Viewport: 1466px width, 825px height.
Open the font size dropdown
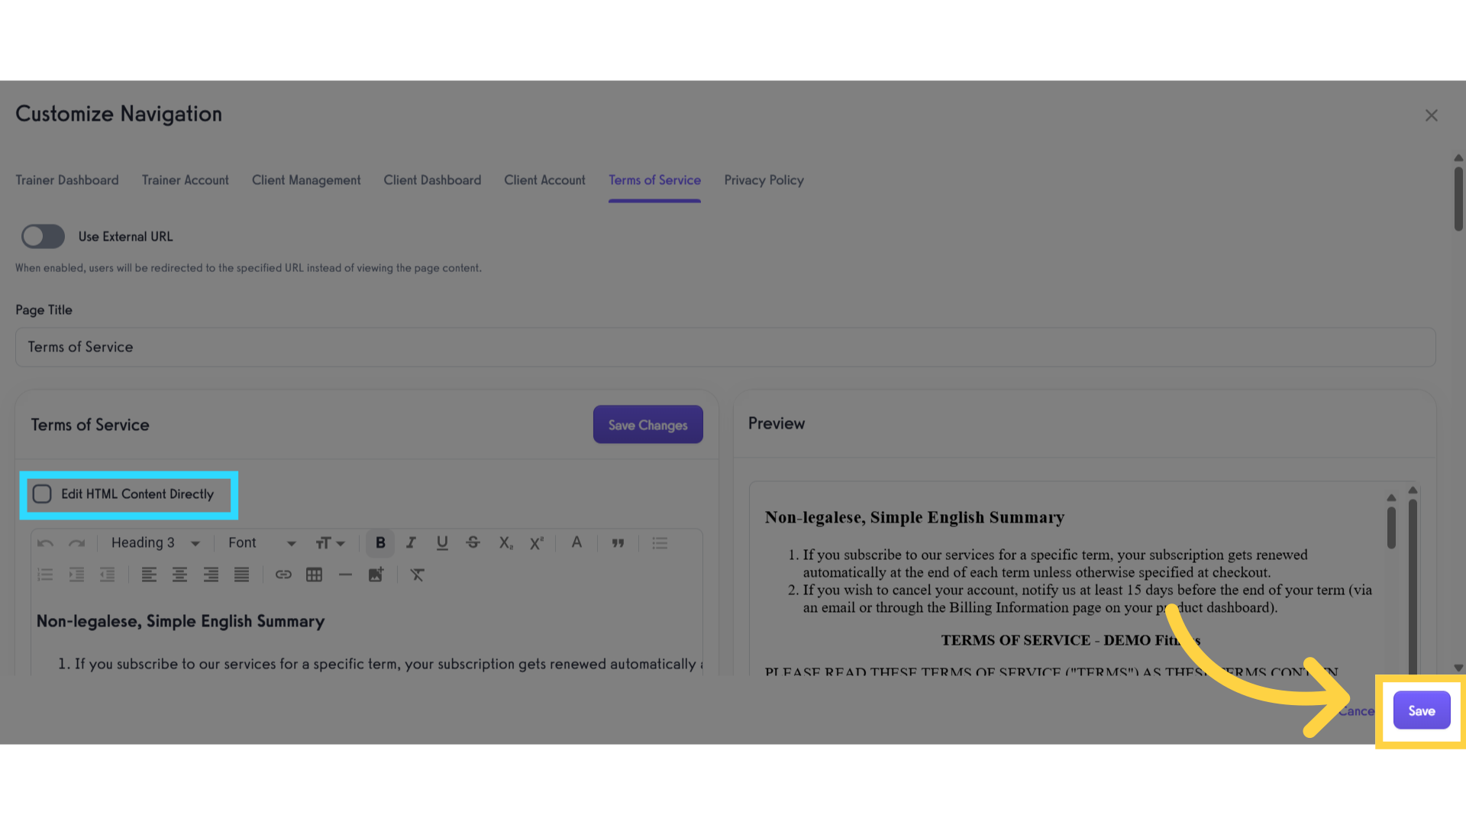[330, 543]
